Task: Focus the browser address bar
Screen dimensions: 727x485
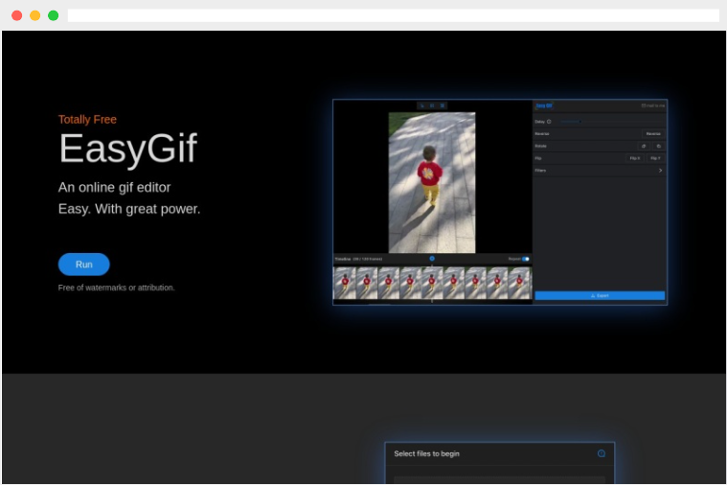Action: pos(393,15)
